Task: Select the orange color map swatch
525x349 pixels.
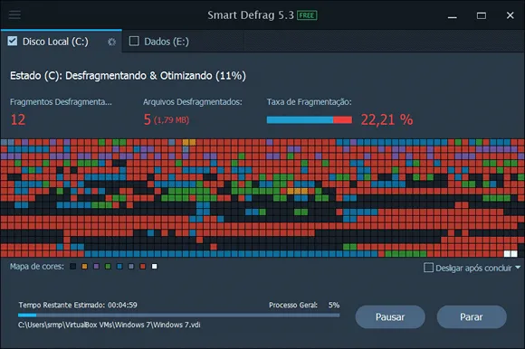Action: [84, 267]
